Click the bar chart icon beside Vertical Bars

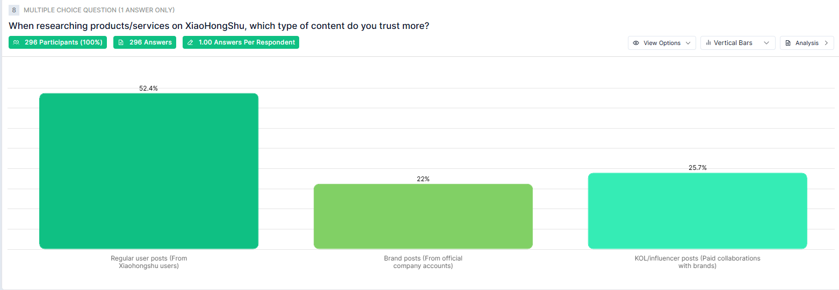(x=708, y=43)
